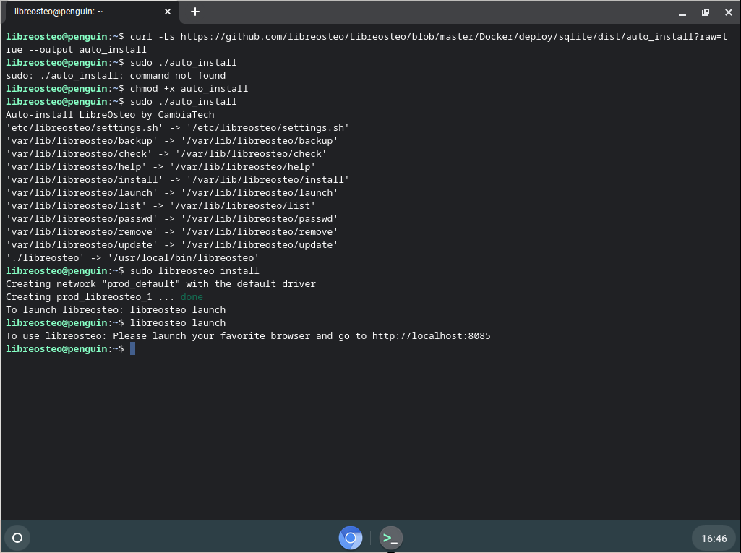Screen dimensions: 741x553
Task: Click the '/var/lib/libreosteo/update' destination path
Action: [x=260, y=245]
